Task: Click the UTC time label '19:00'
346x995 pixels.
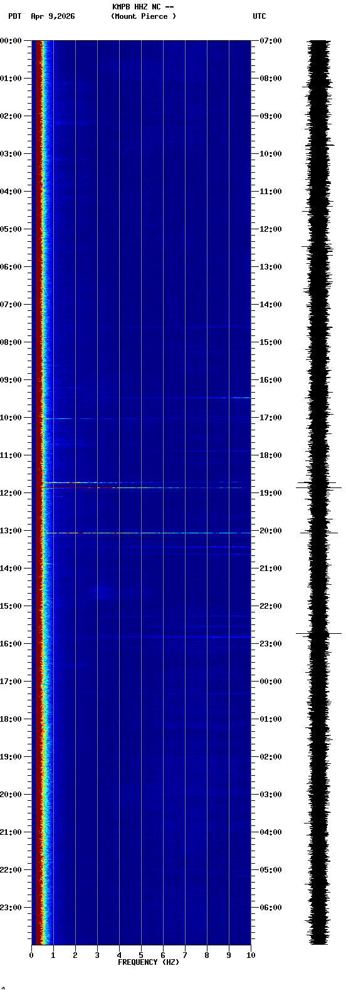Action: [271, 493]
